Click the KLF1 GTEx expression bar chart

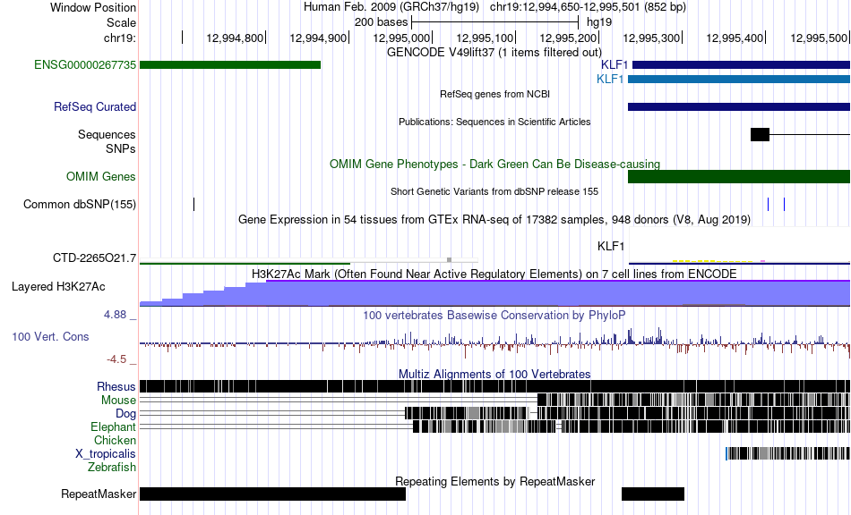coord(739,247)
